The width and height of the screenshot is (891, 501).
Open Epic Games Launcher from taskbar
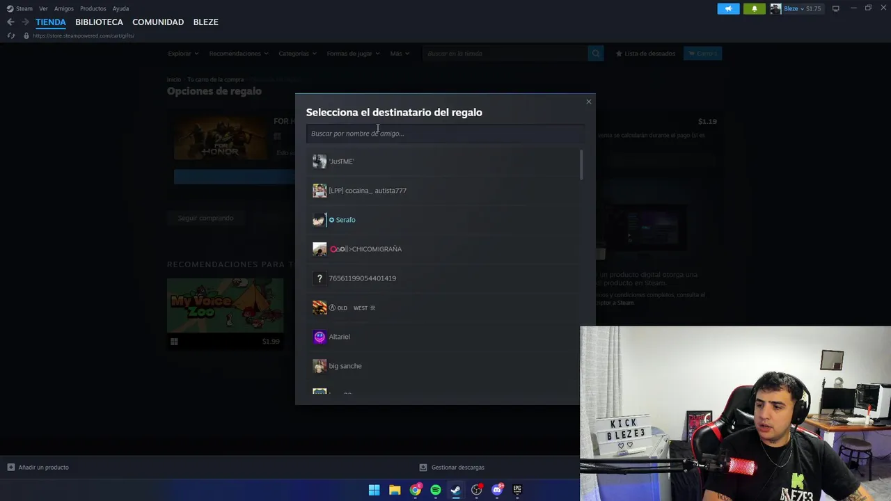click(x=517, y=490)
